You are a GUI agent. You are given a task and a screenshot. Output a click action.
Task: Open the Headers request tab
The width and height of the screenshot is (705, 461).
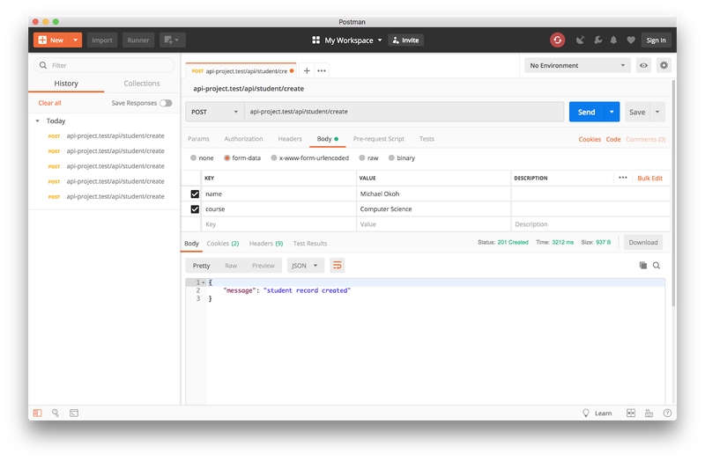point(290,139)
